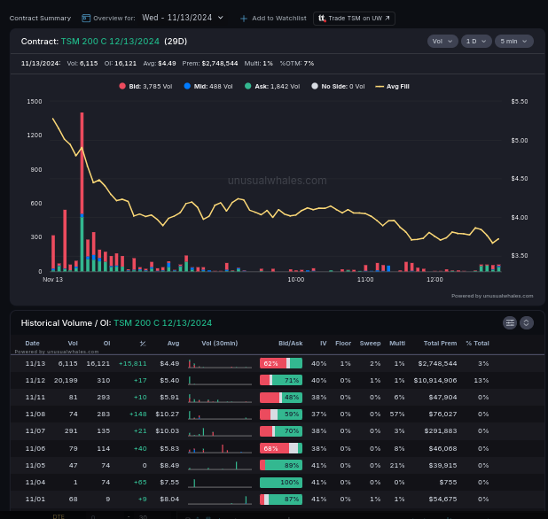548x519 pixels.
Task: Sort table by Total Prem column
Action: (x=440, y=343)
